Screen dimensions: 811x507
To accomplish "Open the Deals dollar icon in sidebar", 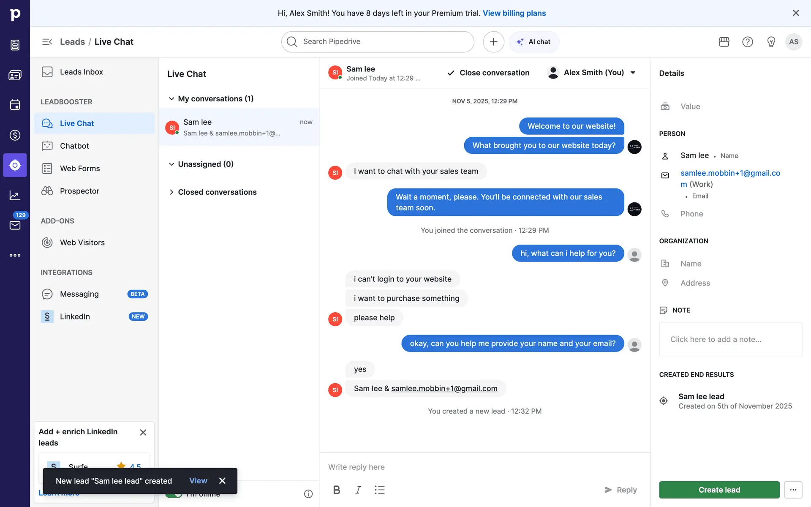I will click(x=15, y=135).
